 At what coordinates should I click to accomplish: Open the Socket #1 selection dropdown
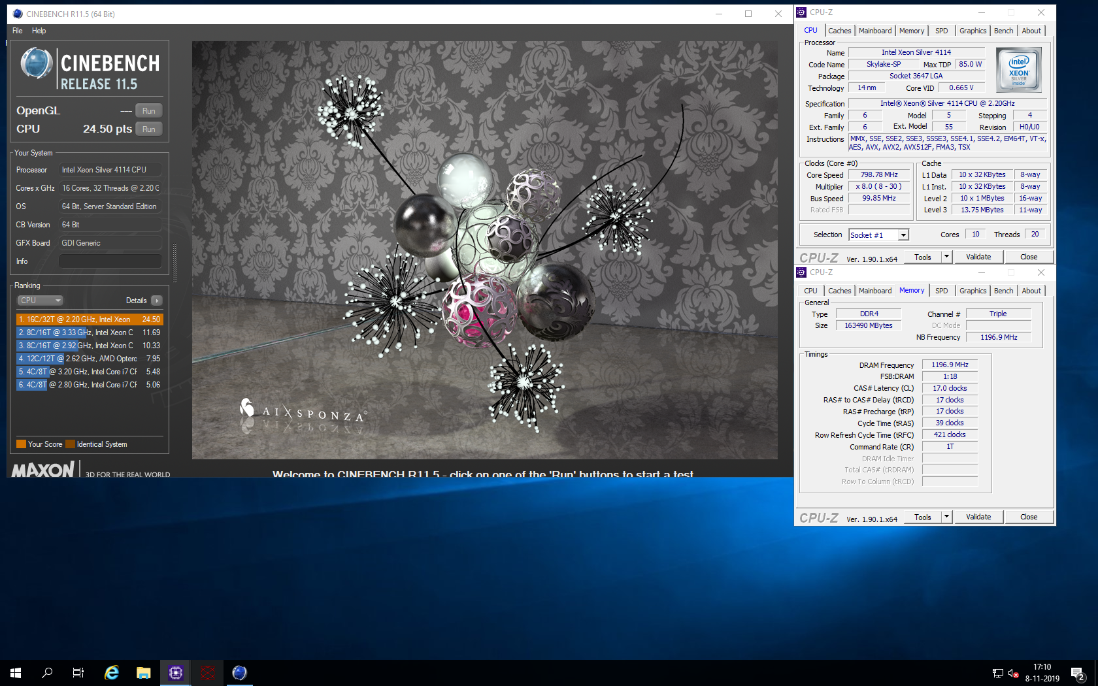pos(878,235)
